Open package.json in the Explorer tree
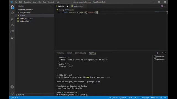This screenshot has height=99, width=177. 24,21
